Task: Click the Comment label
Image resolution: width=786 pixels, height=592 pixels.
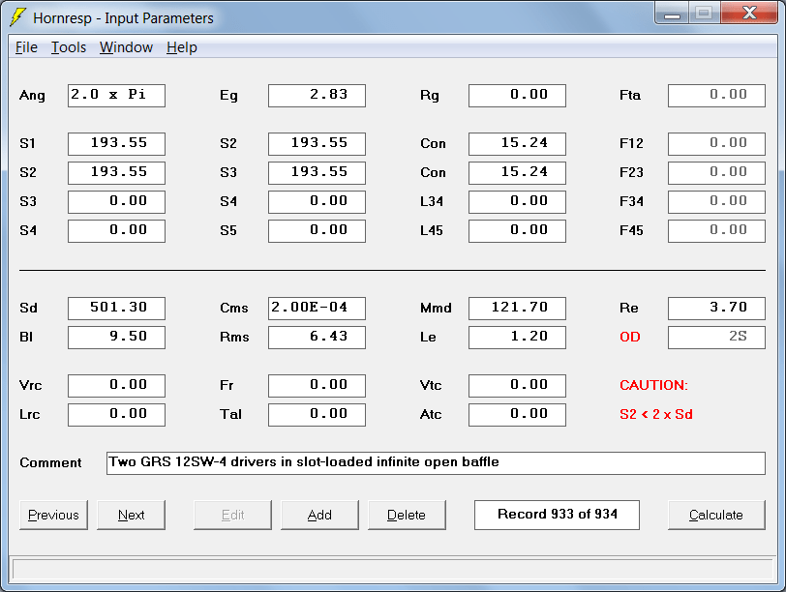Action: [x=50, y=462]
